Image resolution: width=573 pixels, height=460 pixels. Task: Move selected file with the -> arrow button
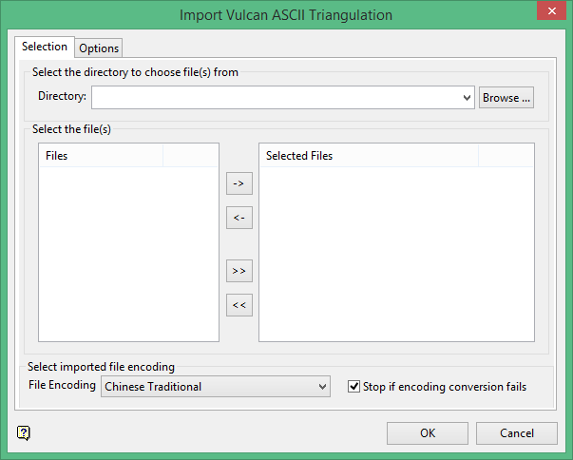click(x=239, y=182)
